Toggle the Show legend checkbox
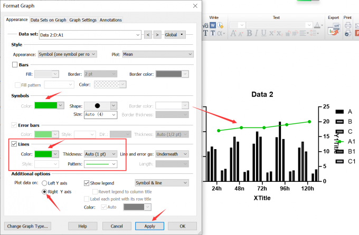 87,183
